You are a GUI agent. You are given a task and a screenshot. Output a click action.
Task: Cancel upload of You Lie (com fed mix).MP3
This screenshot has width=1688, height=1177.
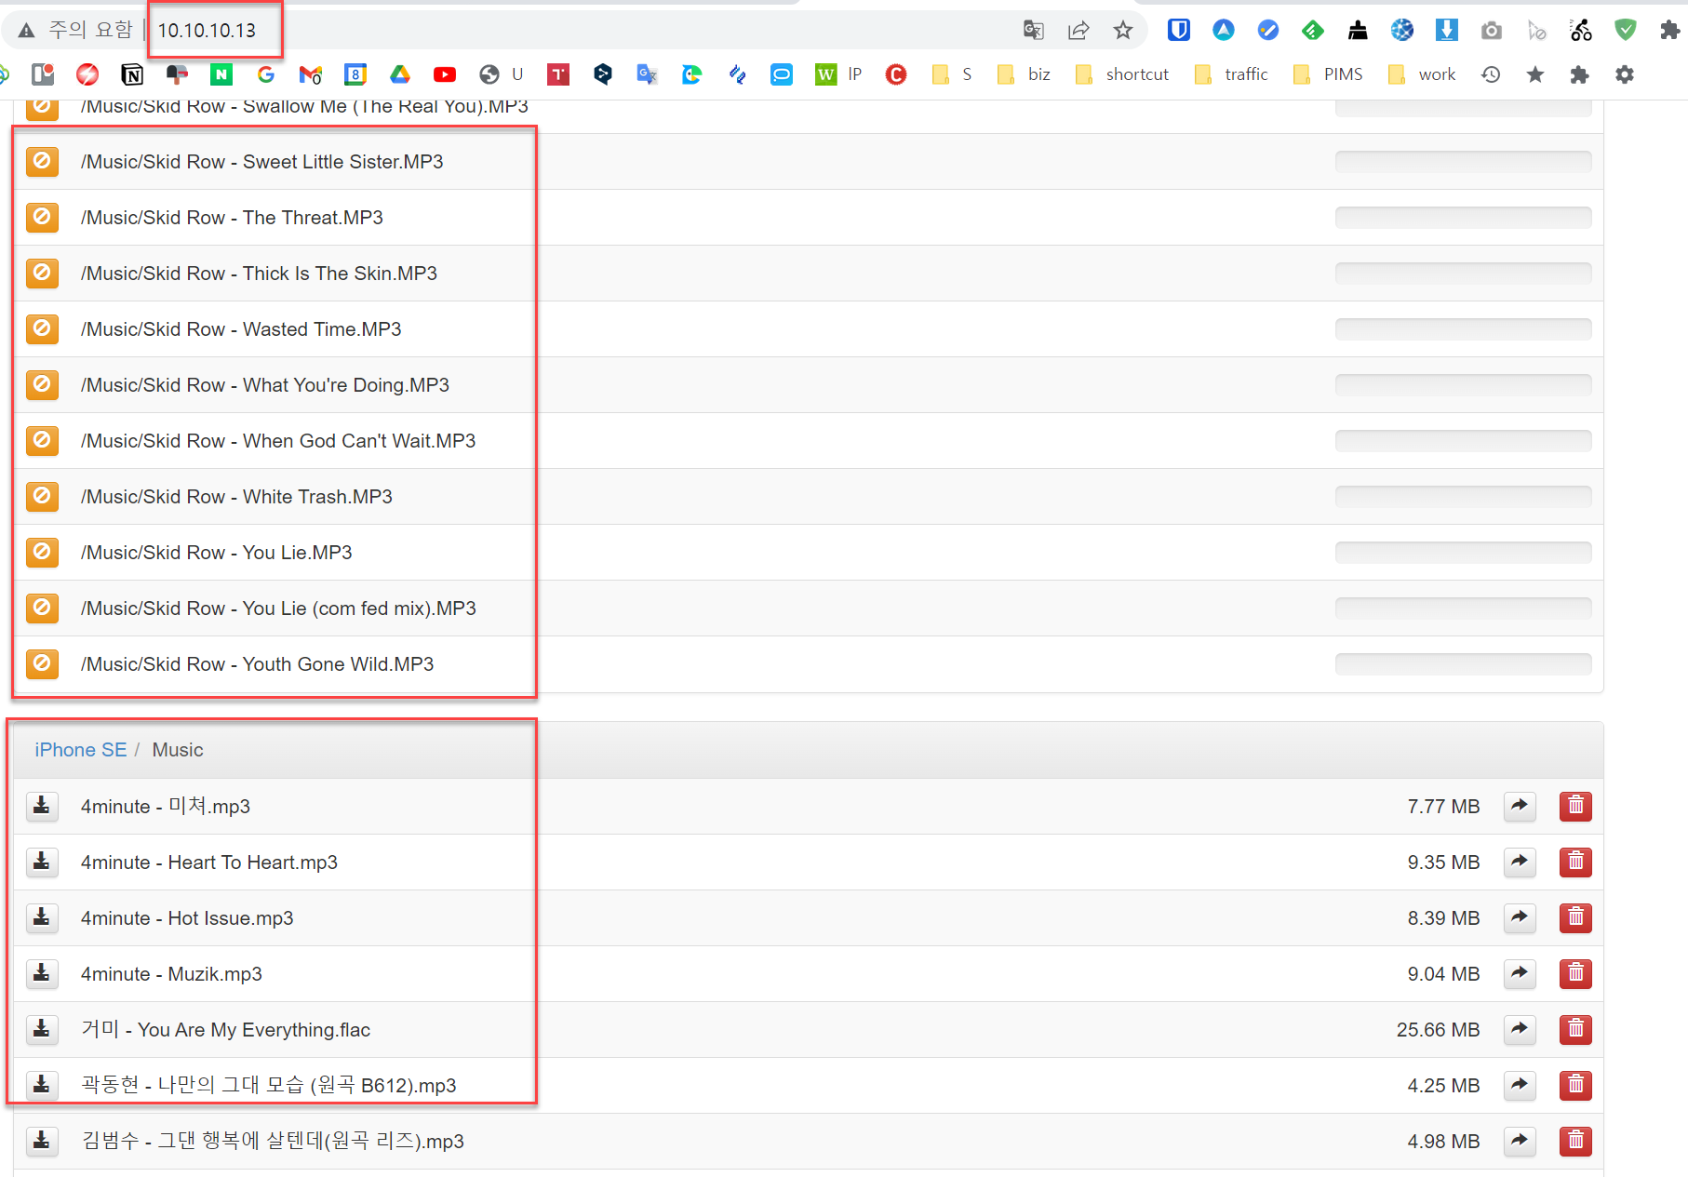tap(42, 608)
